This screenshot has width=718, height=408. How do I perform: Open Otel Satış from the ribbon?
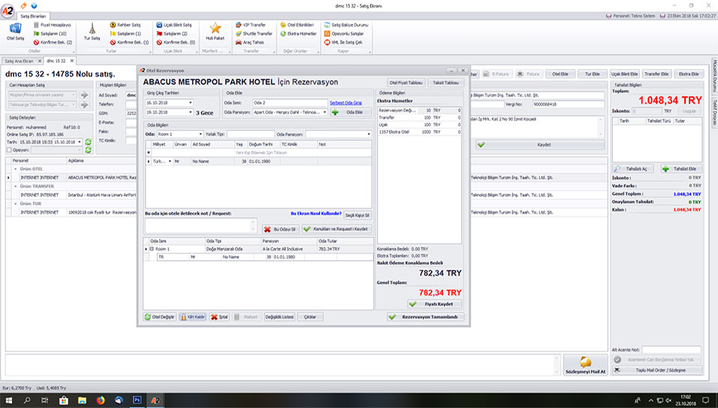coord(15,32)
